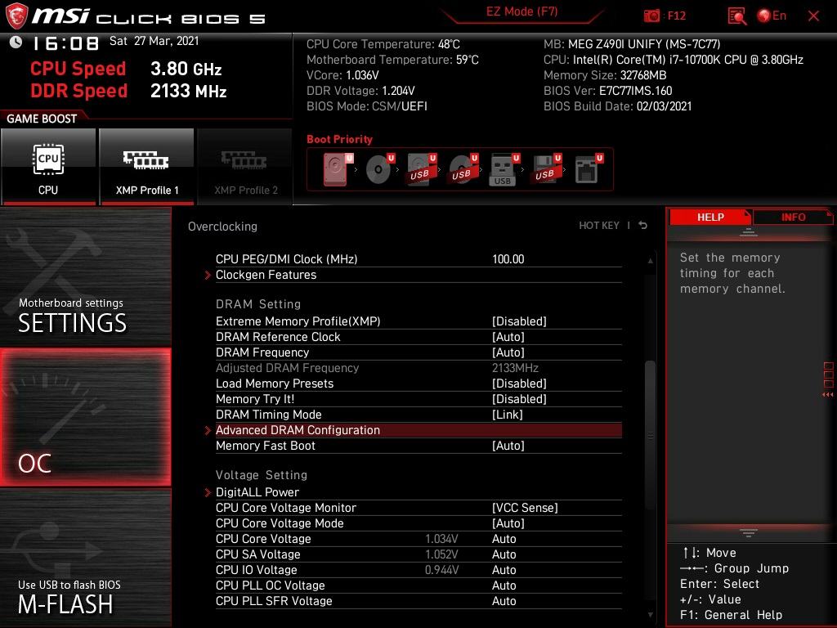Image resolution: width=837 pixels, height=628 pixels.
Task: Edit CPU PLL SFR Voltage Auto field
Action: (504, 601)
